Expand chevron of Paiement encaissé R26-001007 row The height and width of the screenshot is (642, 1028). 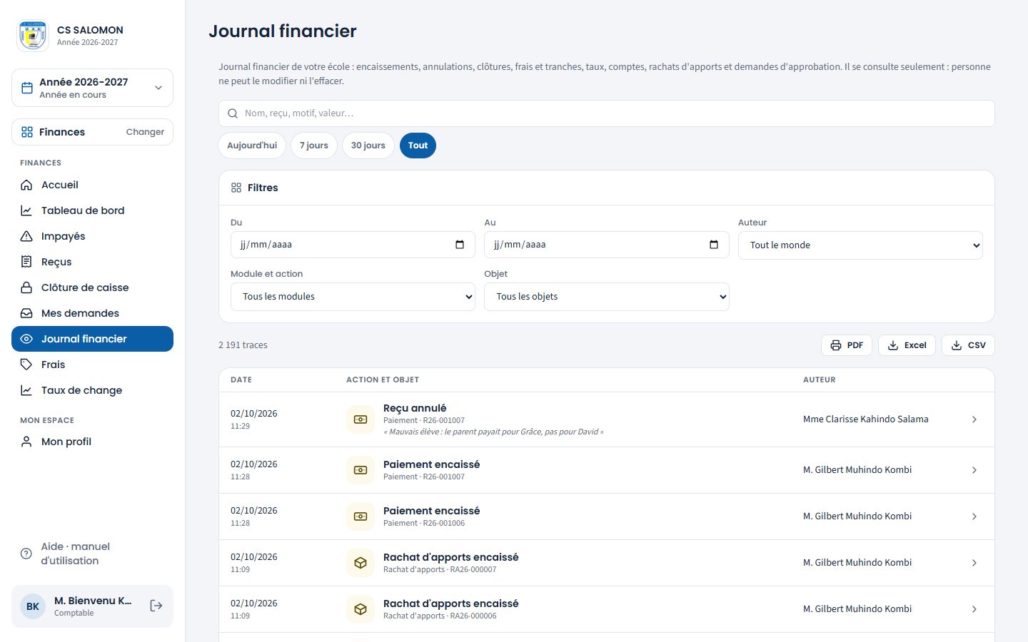tap(974, 470)
